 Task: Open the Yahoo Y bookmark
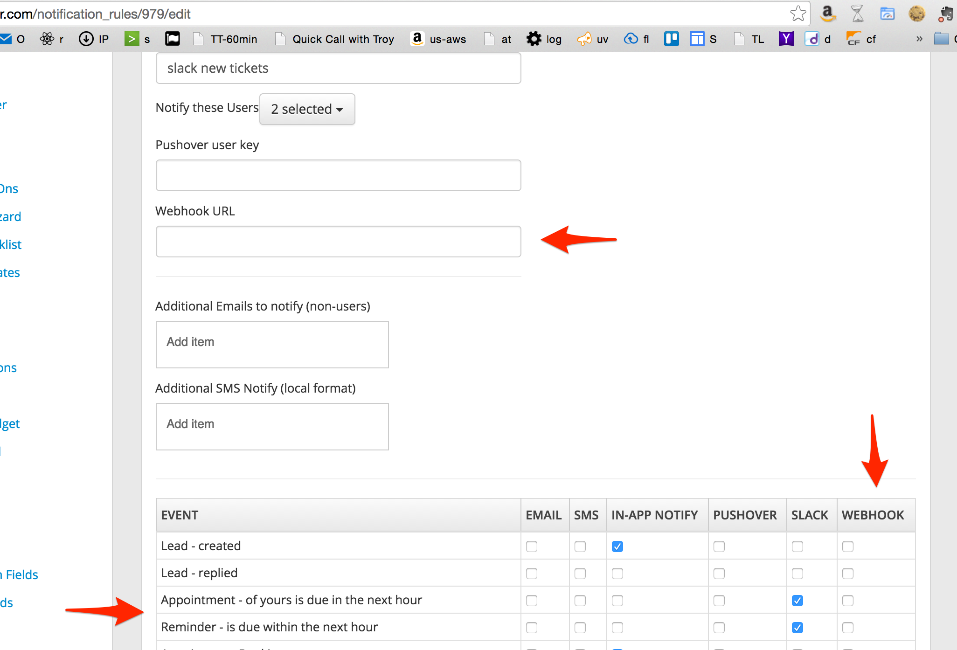click(x=786, y=39)
